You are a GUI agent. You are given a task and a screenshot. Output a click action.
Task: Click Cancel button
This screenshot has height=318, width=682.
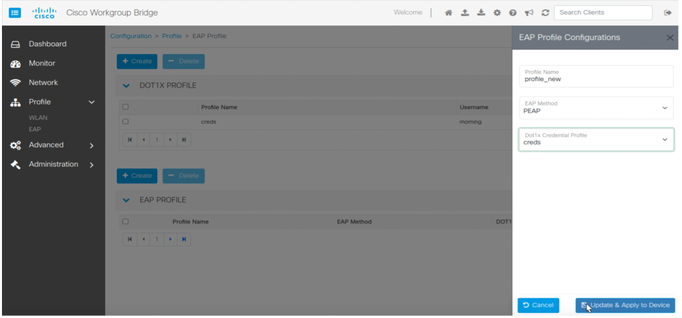tap(538, 305)
